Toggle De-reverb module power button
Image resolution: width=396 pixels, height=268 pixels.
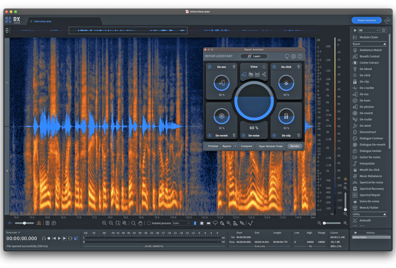tap(209, 135)
